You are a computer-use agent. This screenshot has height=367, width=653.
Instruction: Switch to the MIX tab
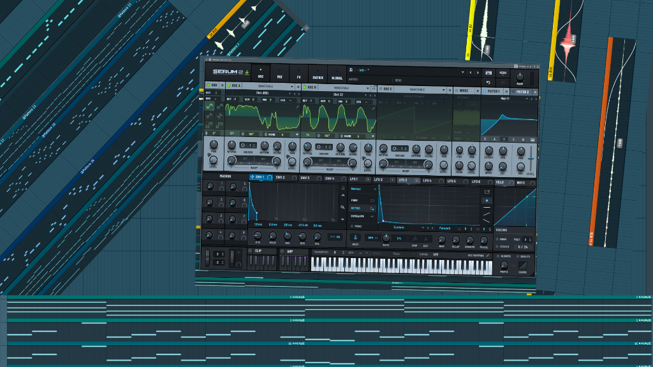point(279,74)
